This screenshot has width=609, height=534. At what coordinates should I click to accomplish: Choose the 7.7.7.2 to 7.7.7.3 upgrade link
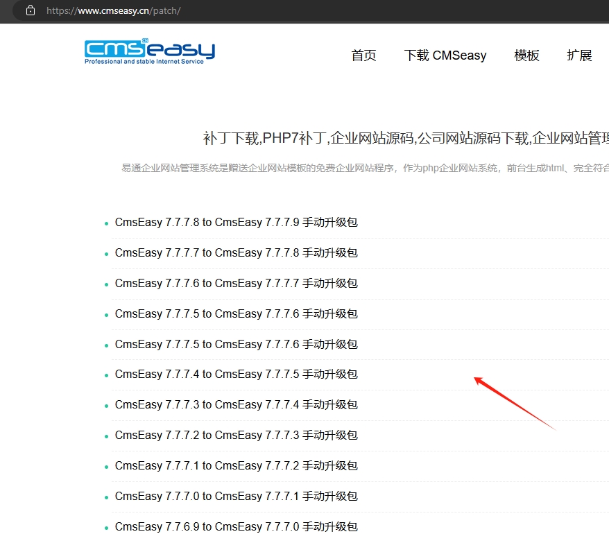(x=236, y=435)
